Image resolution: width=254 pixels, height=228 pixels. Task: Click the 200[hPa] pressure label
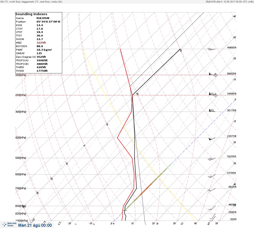(x=21, y=75)
